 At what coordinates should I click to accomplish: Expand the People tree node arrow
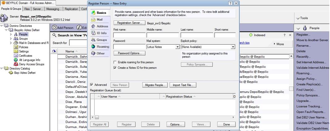pyautogui.click(x=11, y=34)
